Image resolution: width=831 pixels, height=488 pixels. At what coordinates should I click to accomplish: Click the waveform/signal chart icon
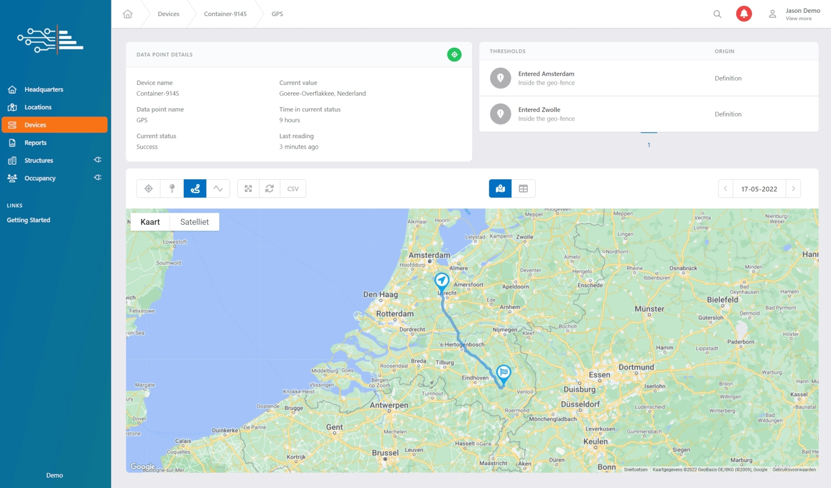[218, 188]
